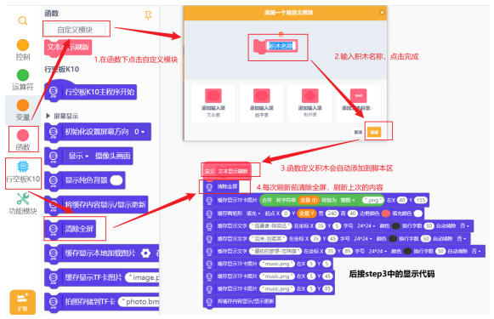The width and height of the screenshot is (494, 319).
Task: Edit the 积木名称 block name field
Action: pyautogui.click(x=281, y=46)
